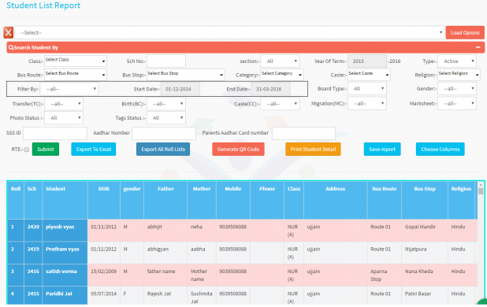Open the Tags Status dropdown
The width and height of the screenshot is (487, 307).
[x=166, y=118]
